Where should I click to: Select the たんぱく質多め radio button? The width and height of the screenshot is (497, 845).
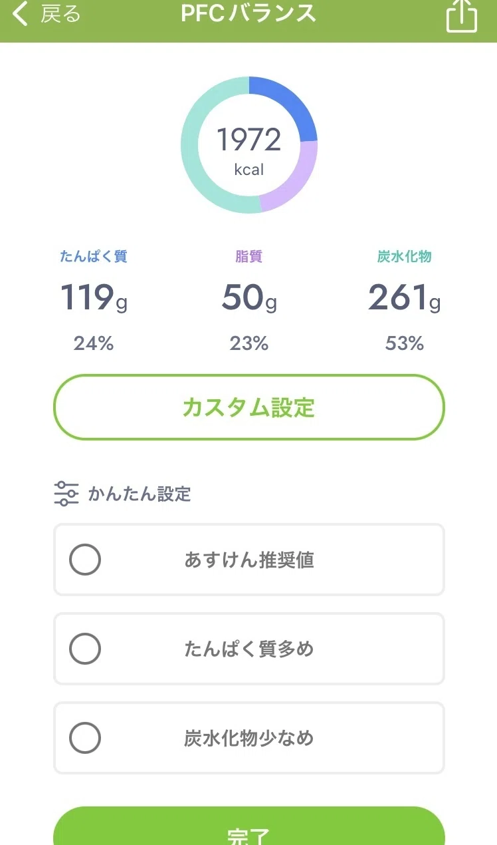coord(85,649)
